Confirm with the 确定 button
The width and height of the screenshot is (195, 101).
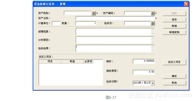[174, 76]
